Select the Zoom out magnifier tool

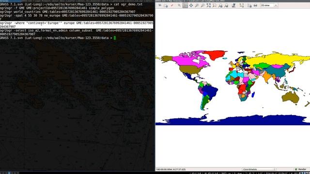[202, 5]
